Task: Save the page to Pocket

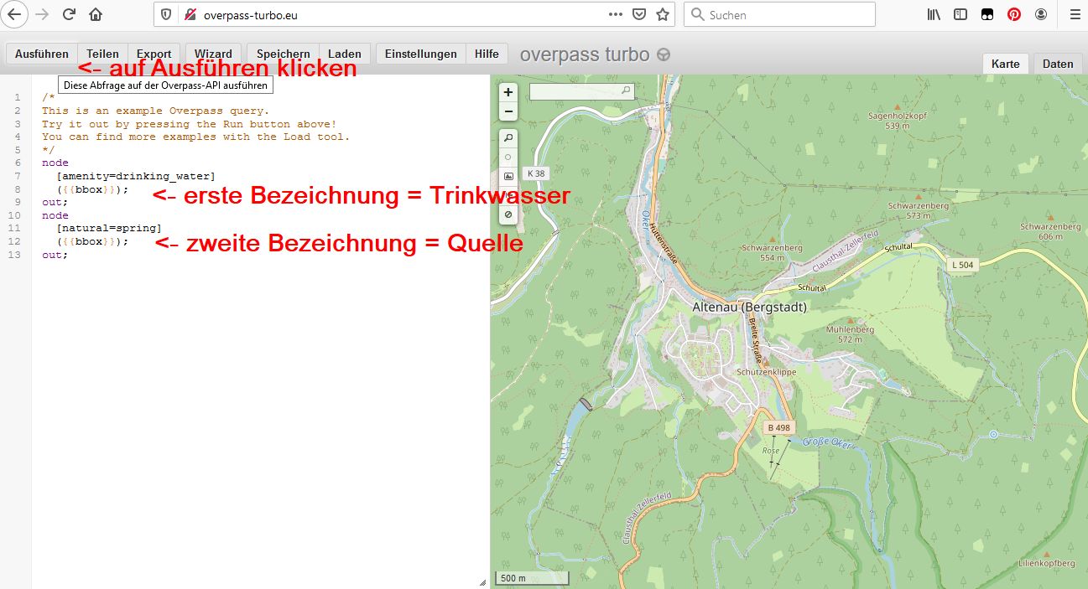Action: 639,14
